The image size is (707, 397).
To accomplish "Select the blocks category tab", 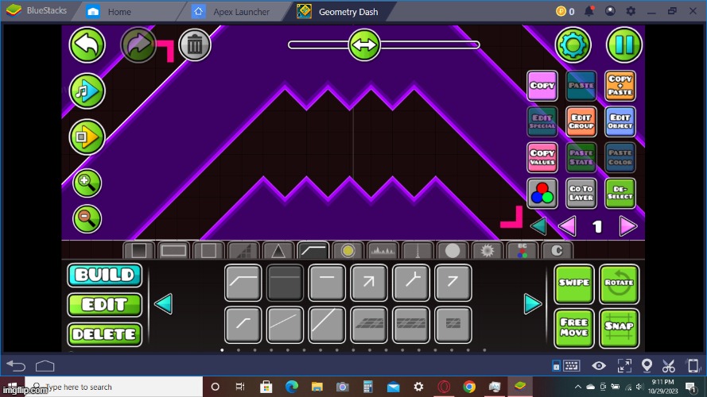I will pos(139,250).
